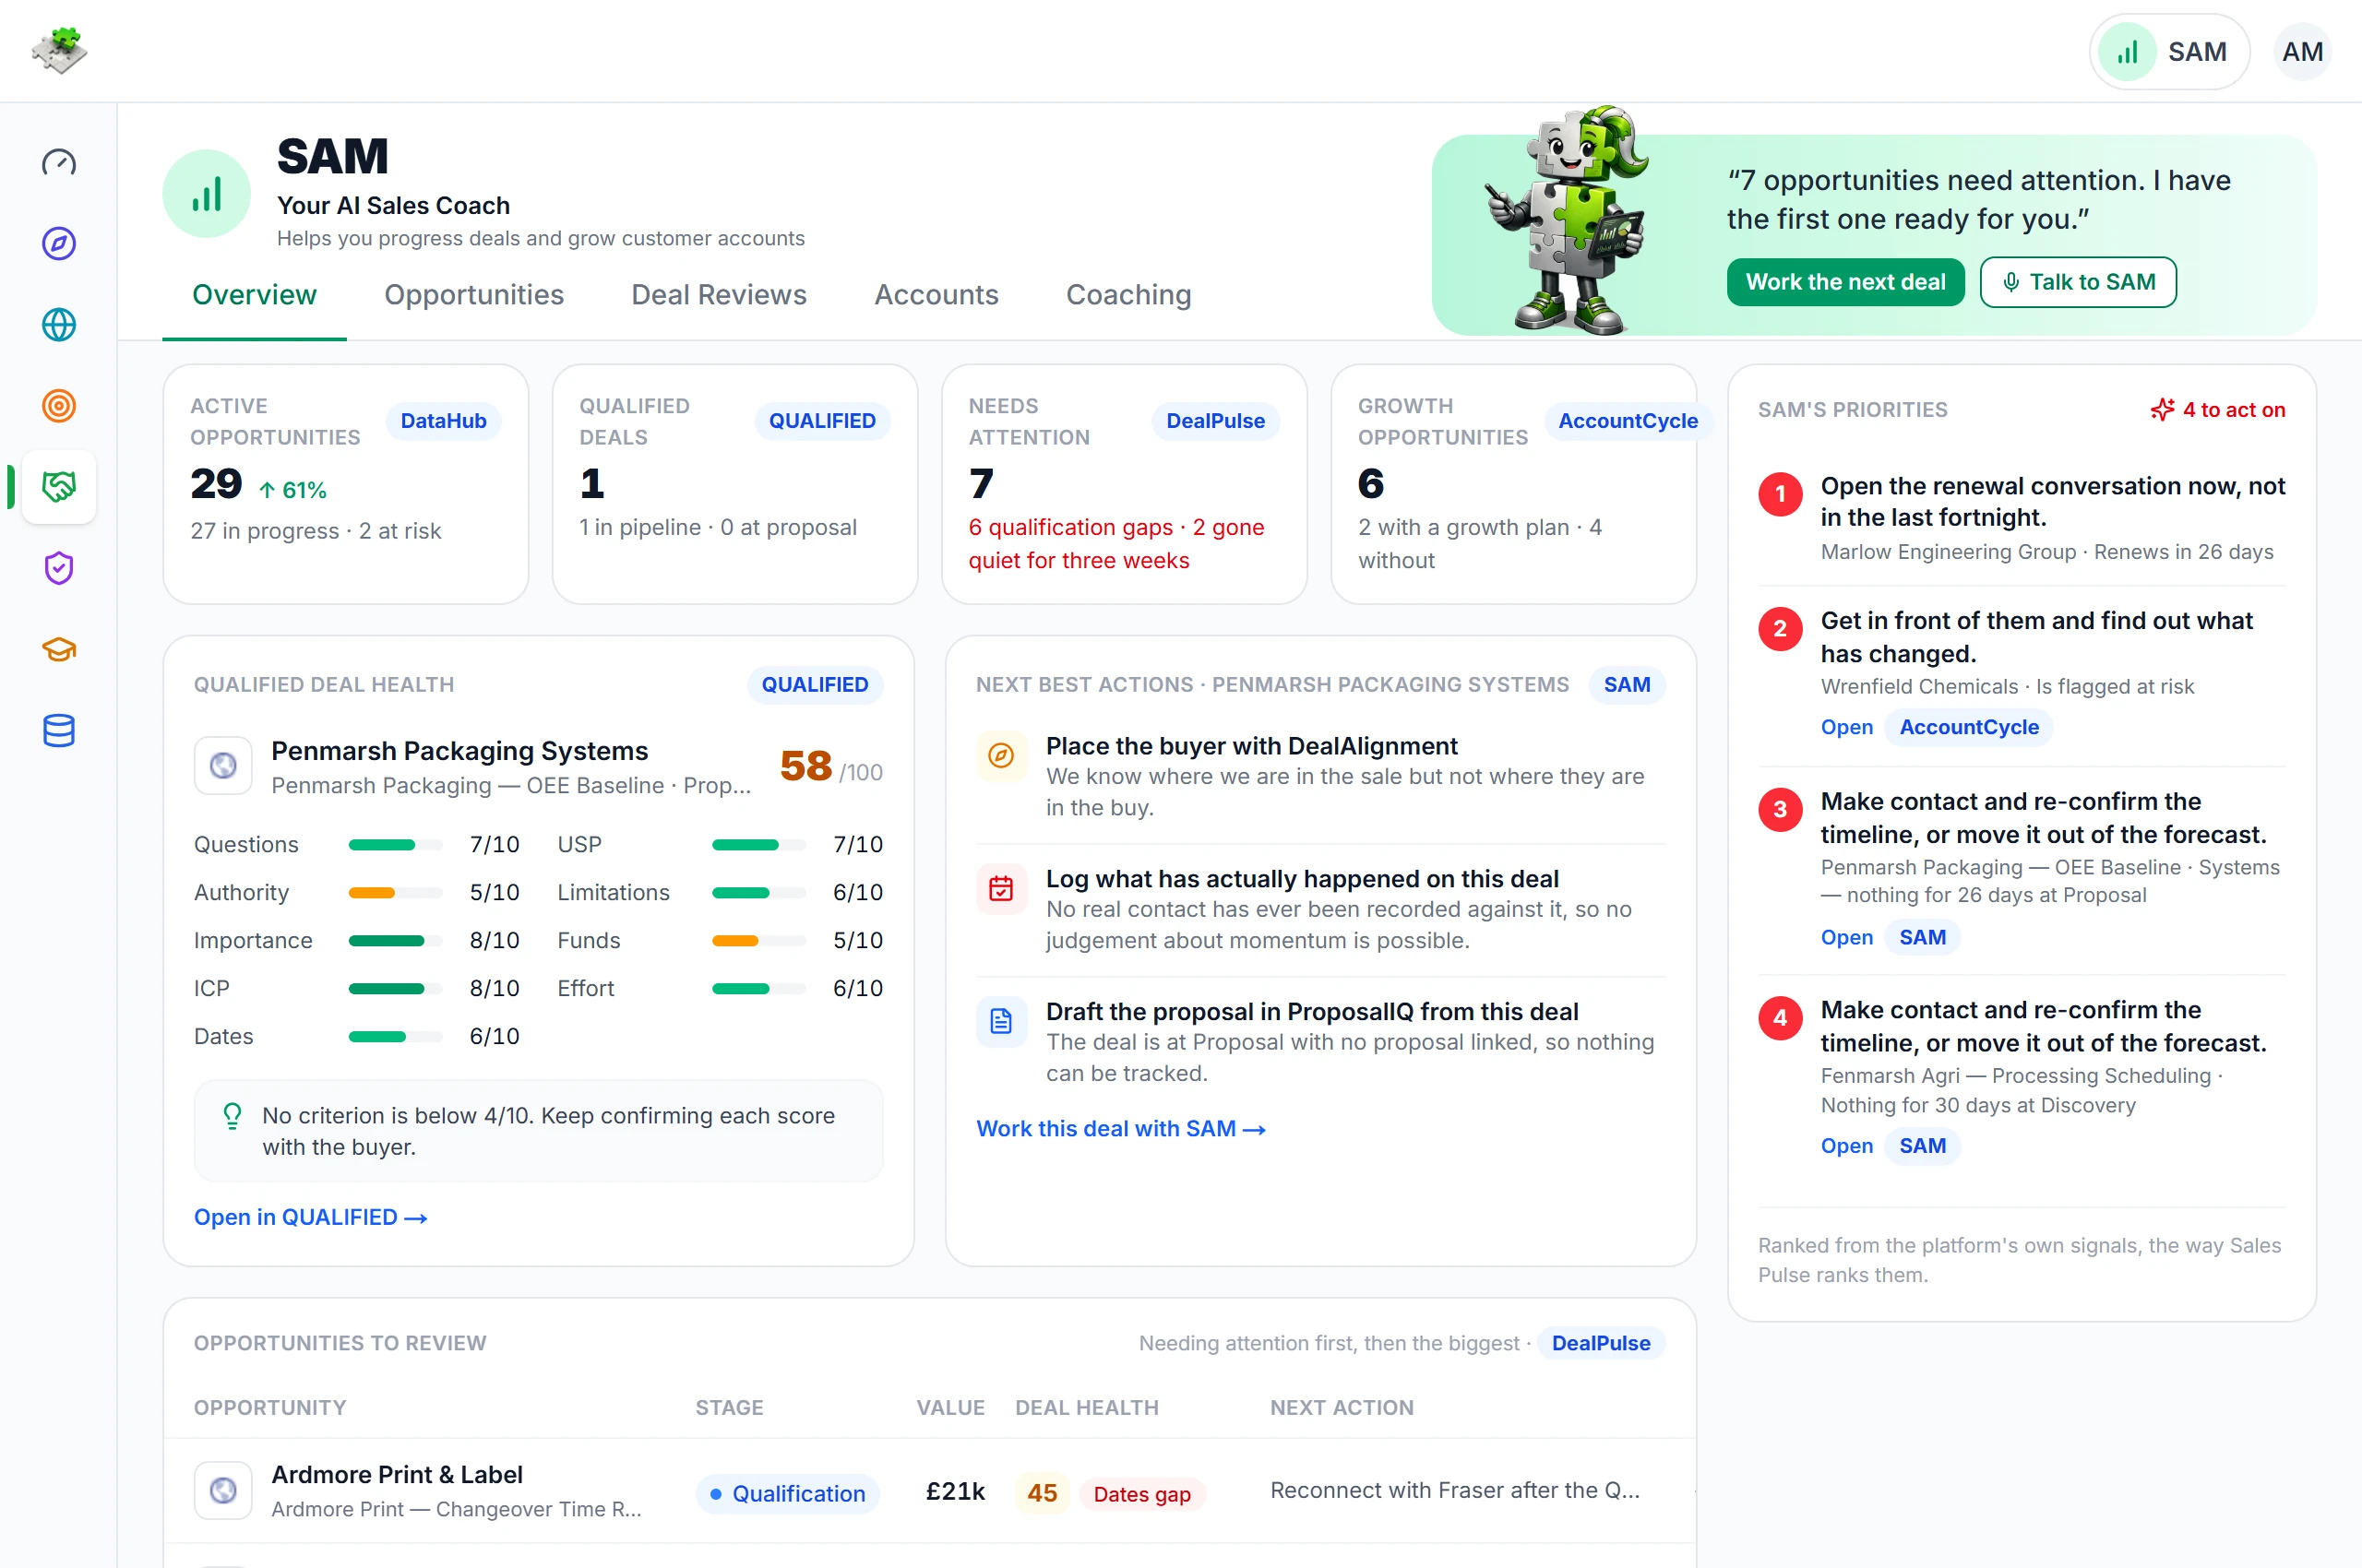2362x1568 pixels.
Task: Open the speedometer dashboard sidebar icon
Action: [58, 162]
